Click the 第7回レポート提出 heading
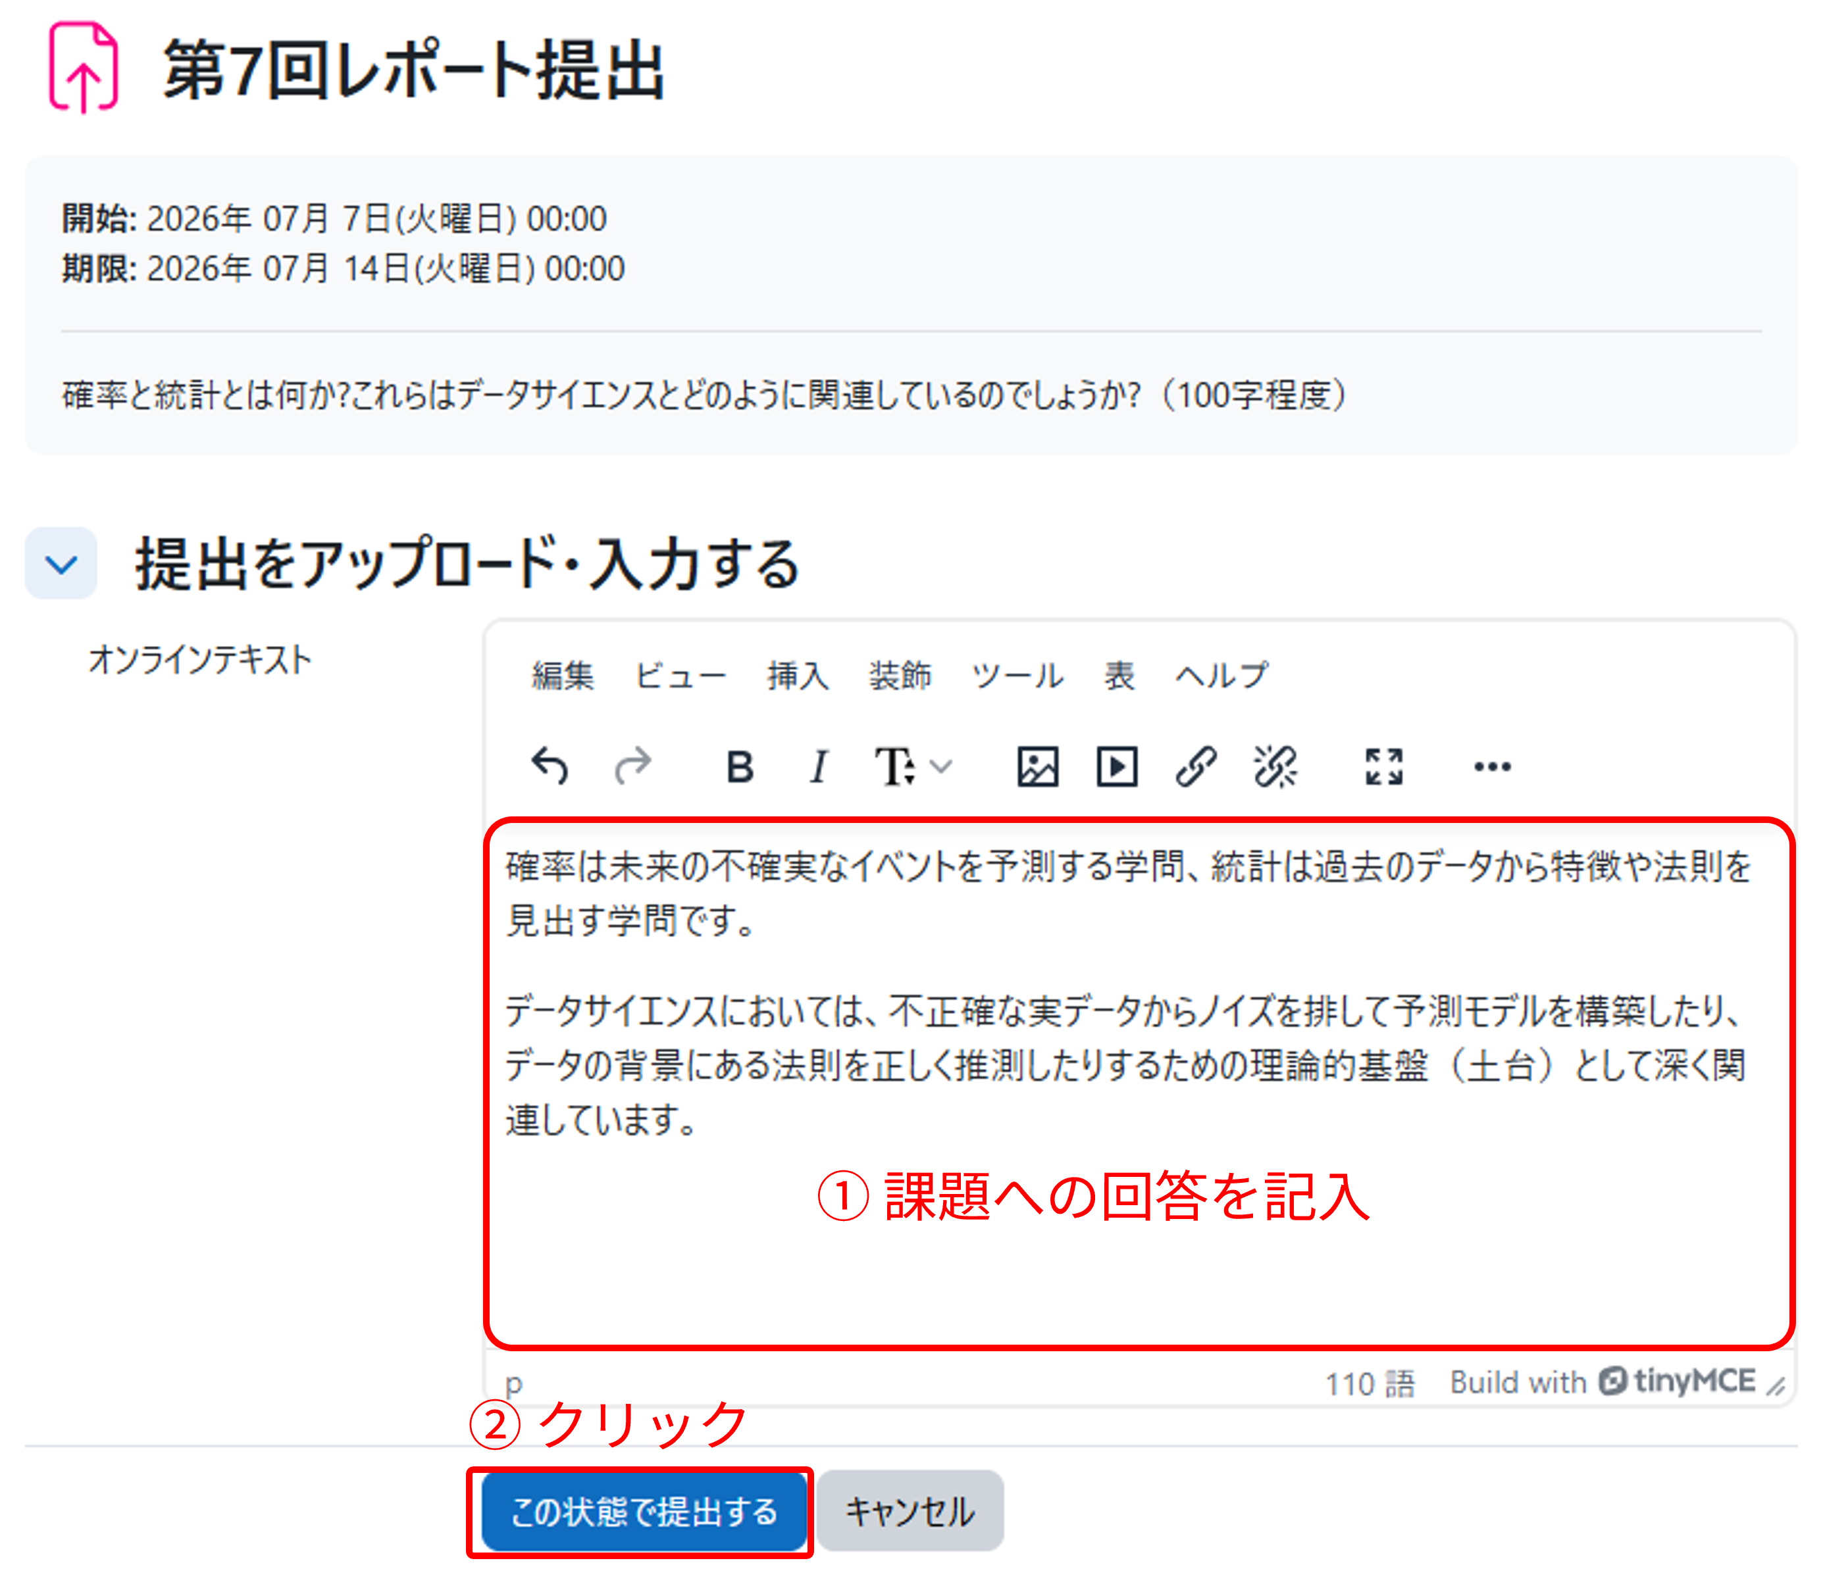 [415, 70]
